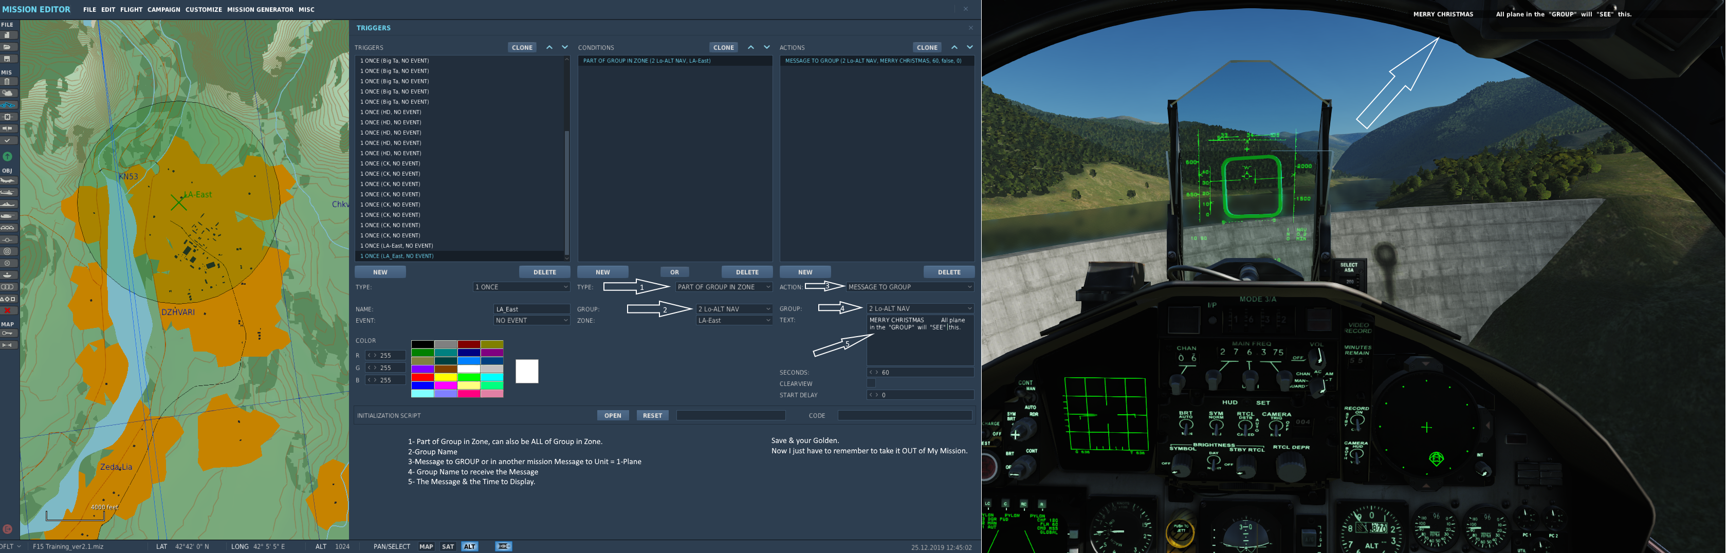Viewport: 1727px width, 553px height.
Task: Click the NAME field containing LA_East
Action: click(531, 309)
